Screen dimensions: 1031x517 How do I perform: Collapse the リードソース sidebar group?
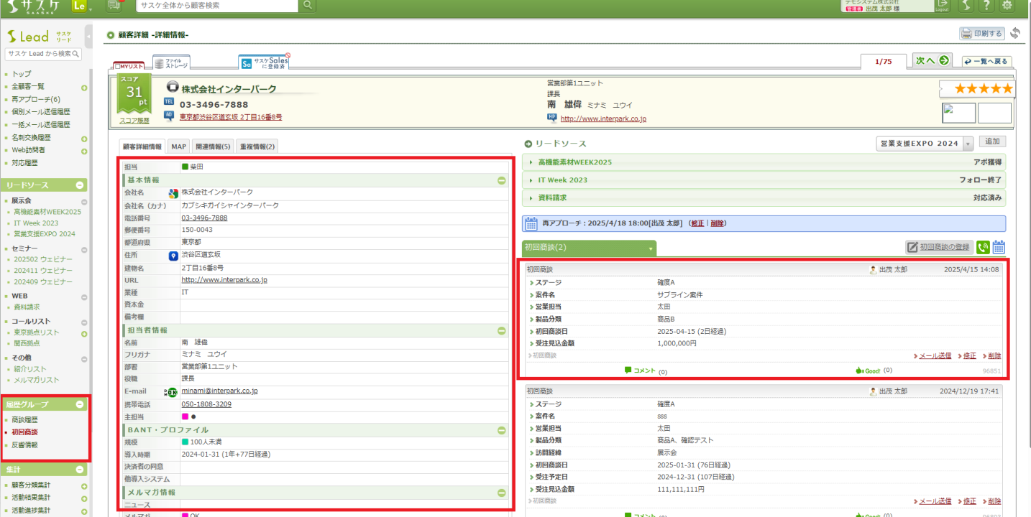80,185
